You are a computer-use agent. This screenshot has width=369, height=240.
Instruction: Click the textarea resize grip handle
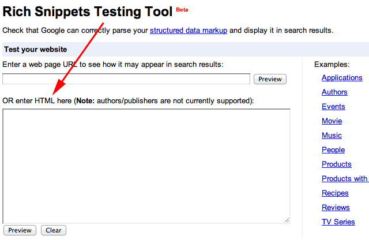click(x=287, y=220)
